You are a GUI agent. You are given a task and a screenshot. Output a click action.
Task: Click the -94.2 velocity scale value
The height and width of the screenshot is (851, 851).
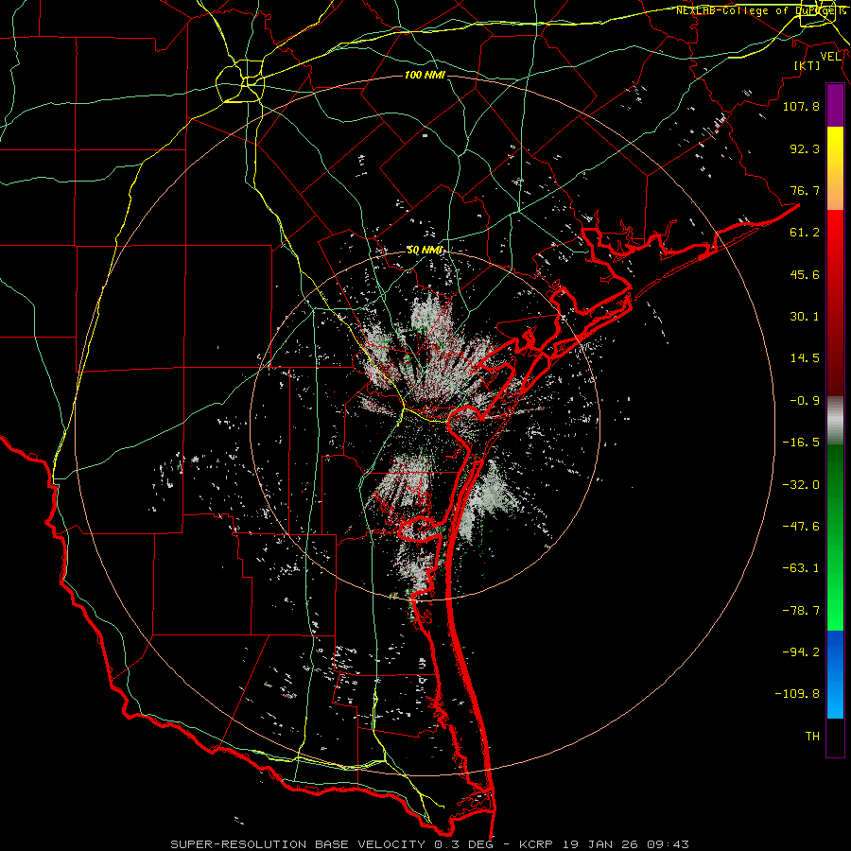coord(801,652)
